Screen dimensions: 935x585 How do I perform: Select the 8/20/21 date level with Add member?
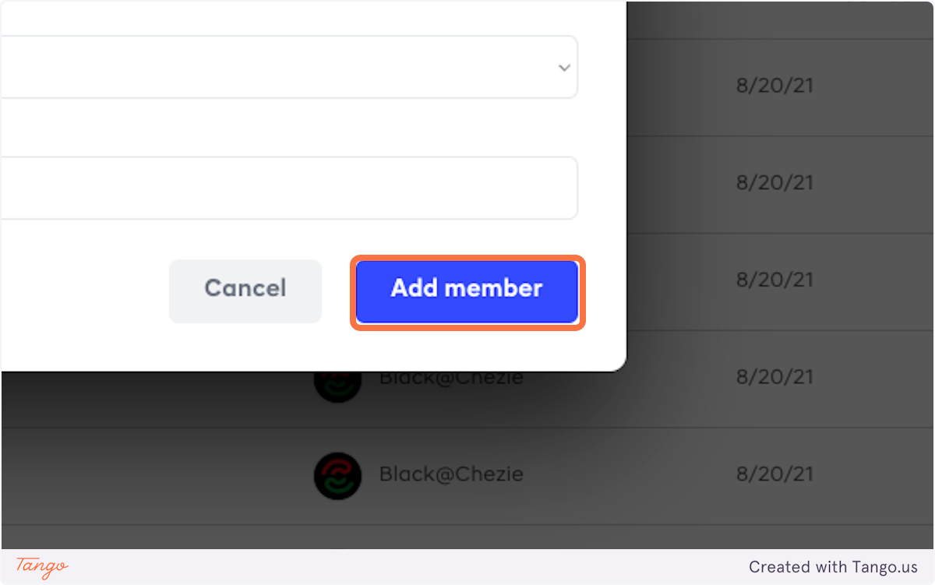[774, 280]
